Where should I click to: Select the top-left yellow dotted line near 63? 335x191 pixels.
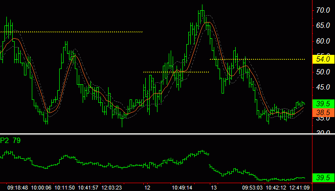[71, 32]
